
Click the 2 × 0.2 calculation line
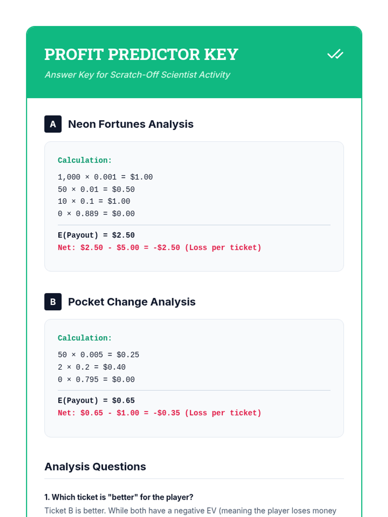(x=92, y=367)
